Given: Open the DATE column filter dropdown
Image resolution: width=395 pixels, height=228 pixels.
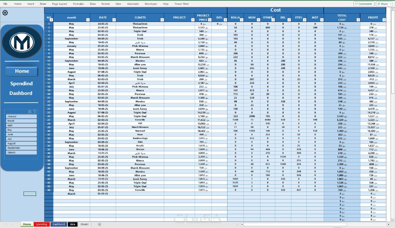Looking at the screenshot, I should [114, 20].
